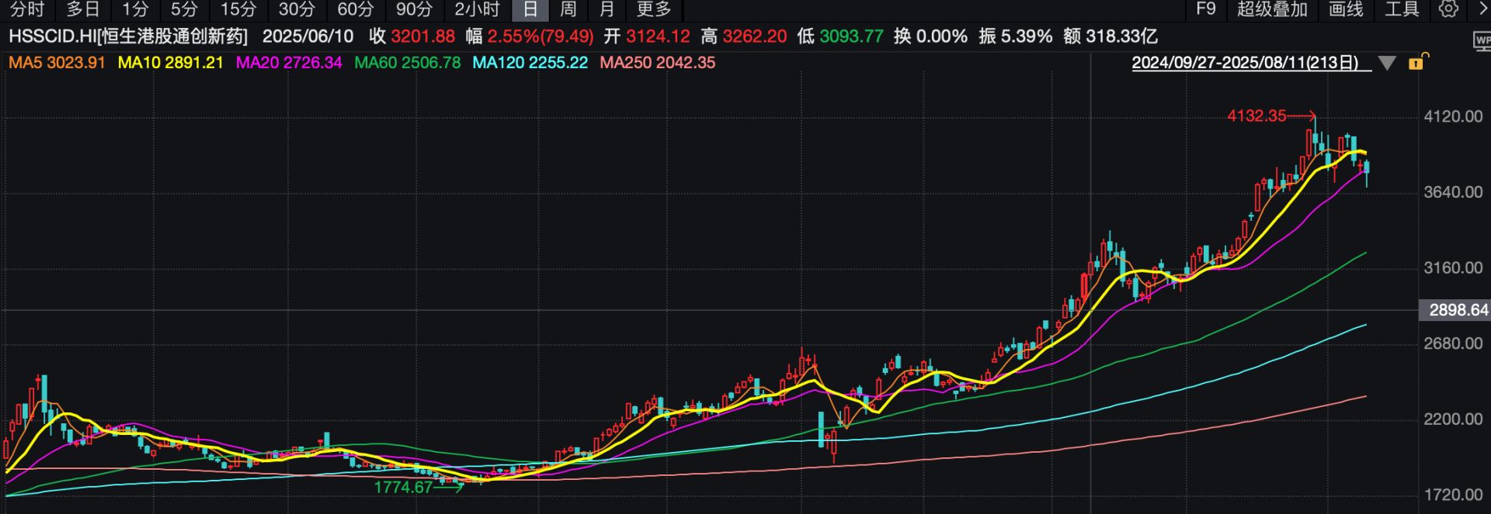Image resolution: width=1491 pixels, height=514 pixels.
Task: Toggle the MA5 indicator label
Action: pyautogui.click(x=57, y=63)
